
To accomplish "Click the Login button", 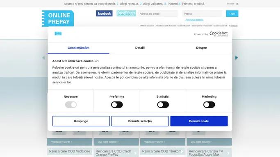I will point(232,13).
